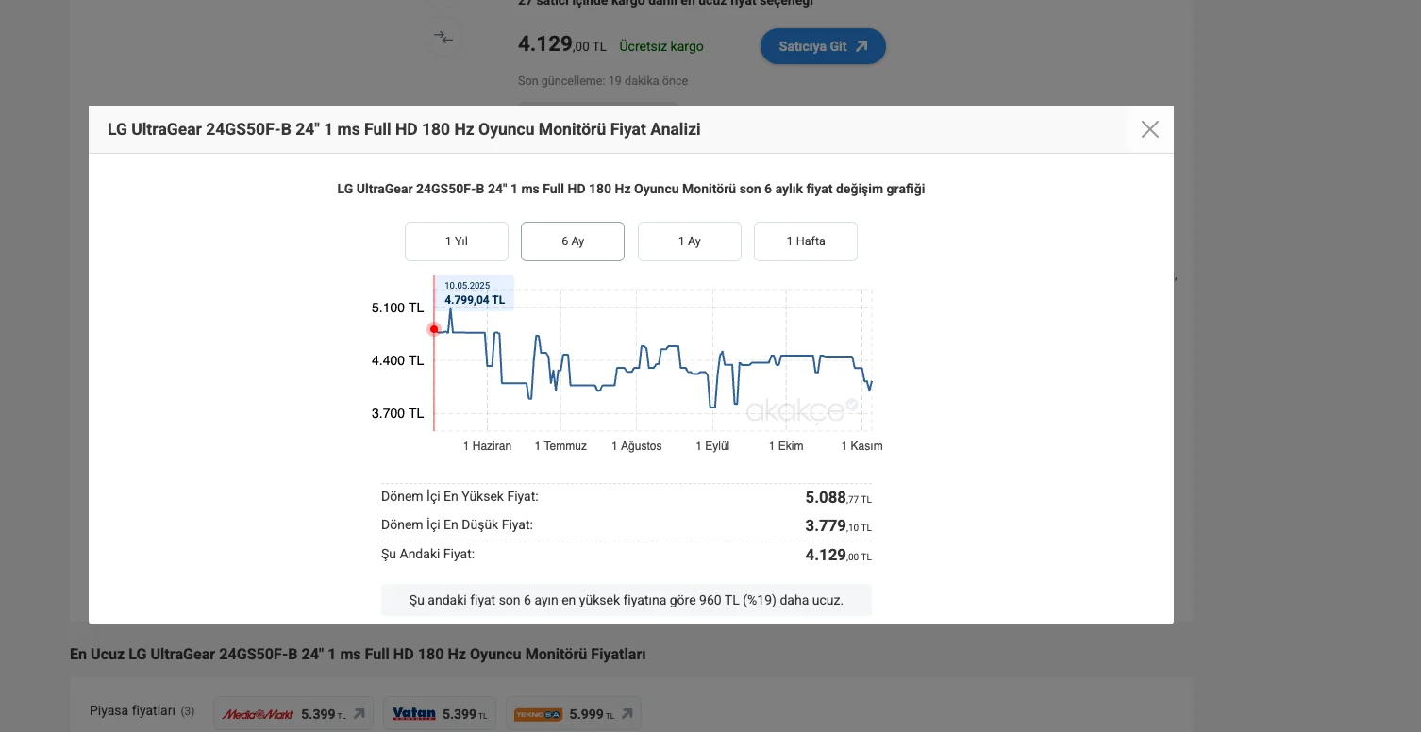Click the 1 Temmuz axis label
This screenshot has height=732, width=1421.
[560, 446]
